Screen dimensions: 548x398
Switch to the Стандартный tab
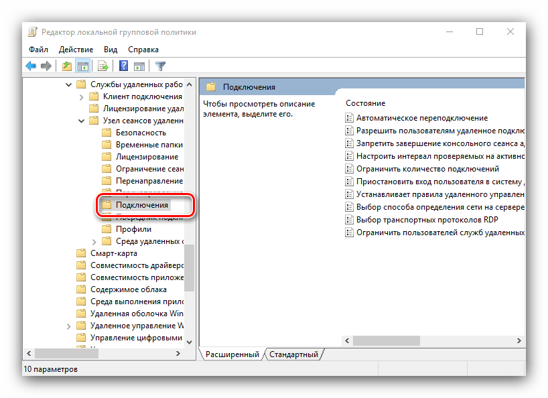(x=294, y=354)
